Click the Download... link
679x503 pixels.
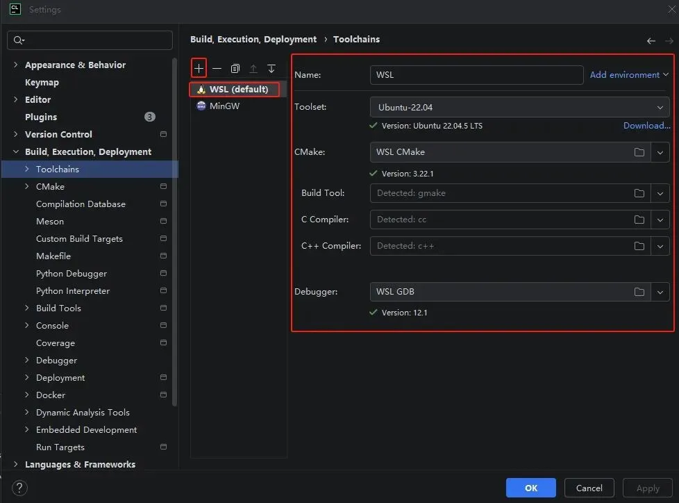pos(646,126)
